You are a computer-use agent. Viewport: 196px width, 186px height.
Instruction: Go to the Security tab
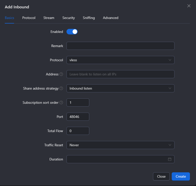point(69,18)
